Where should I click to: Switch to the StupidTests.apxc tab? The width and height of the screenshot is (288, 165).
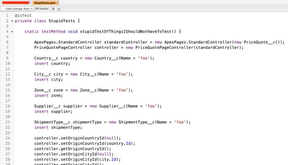point(45,3)
